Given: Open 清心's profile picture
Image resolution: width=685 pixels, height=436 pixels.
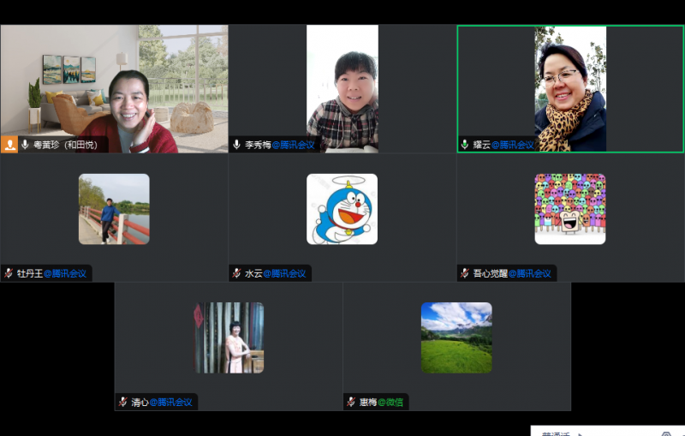Looking at the screenshot, I should tap(229, 337).
